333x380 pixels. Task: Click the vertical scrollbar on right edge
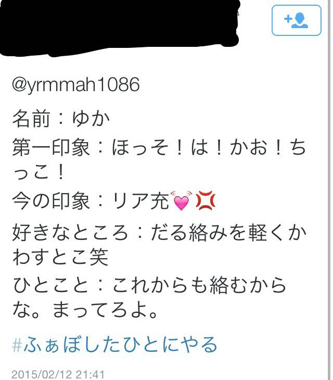point(329,190)
